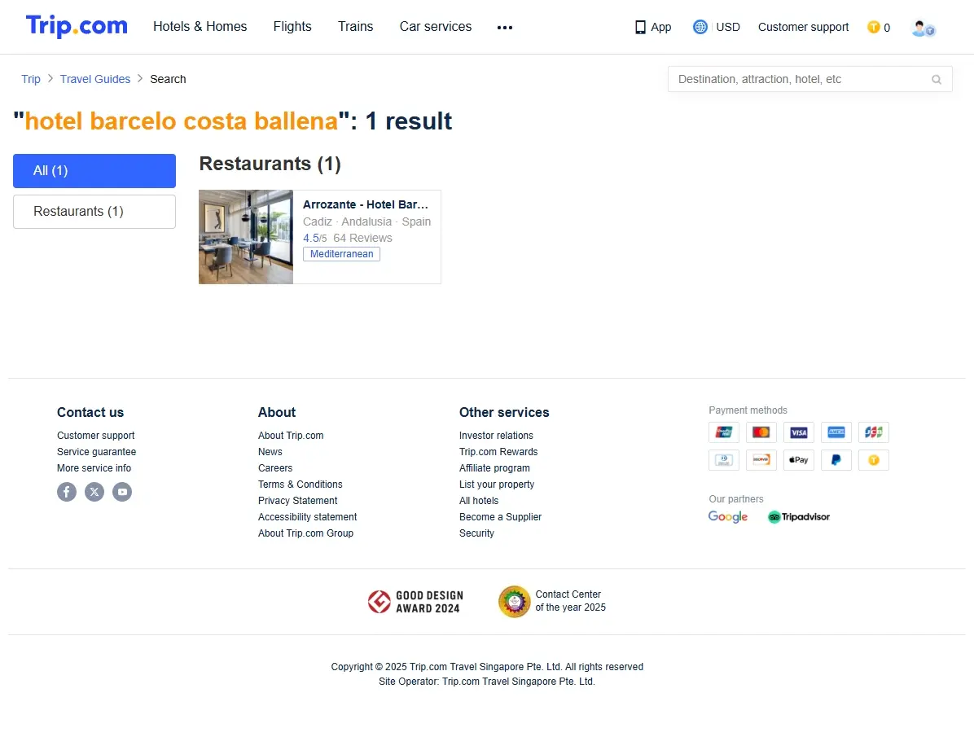The image size is (974, 750).
Task: Open About Trip.com Group link
Action: pyautogui.click(x=305, y=533)
